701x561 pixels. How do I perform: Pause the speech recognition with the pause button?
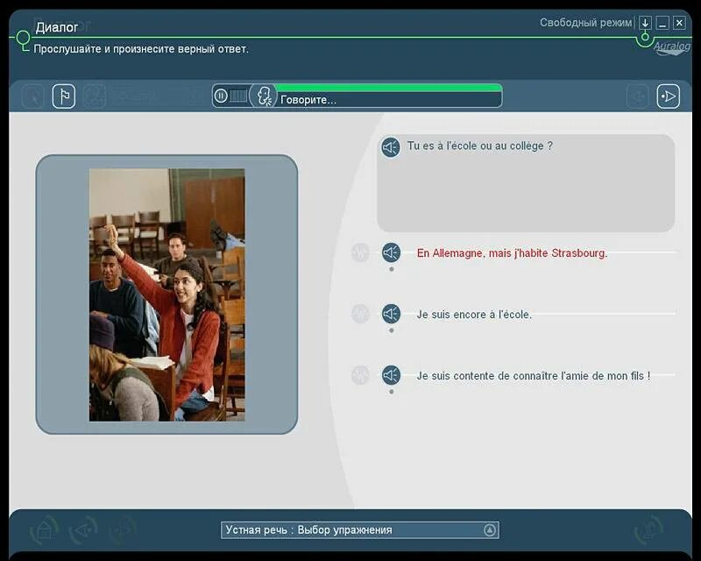point(221,96)
